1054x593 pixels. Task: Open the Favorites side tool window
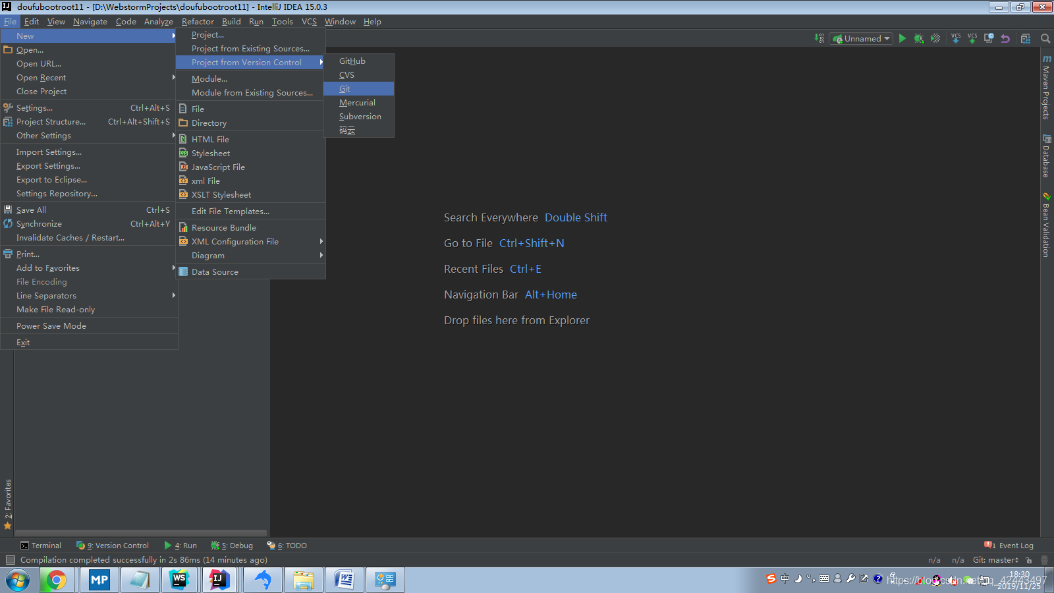click(x=8, y=504)
